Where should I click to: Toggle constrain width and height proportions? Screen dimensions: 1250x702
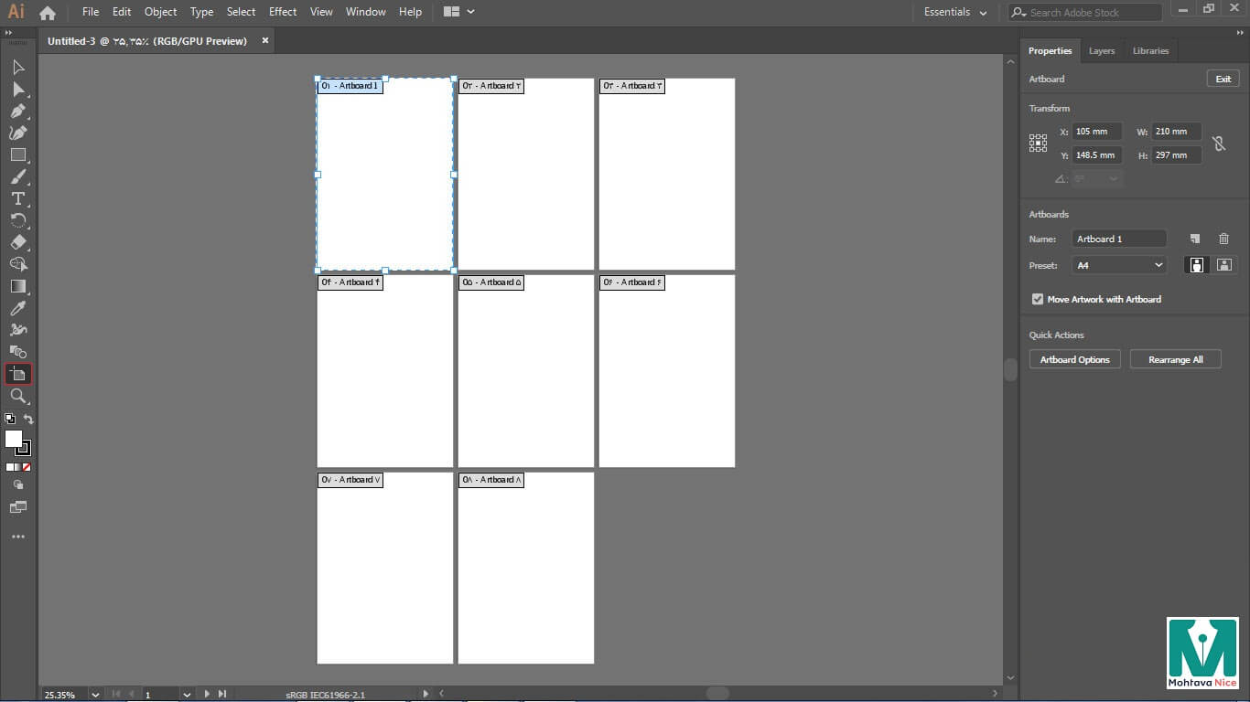[1218, 144]
